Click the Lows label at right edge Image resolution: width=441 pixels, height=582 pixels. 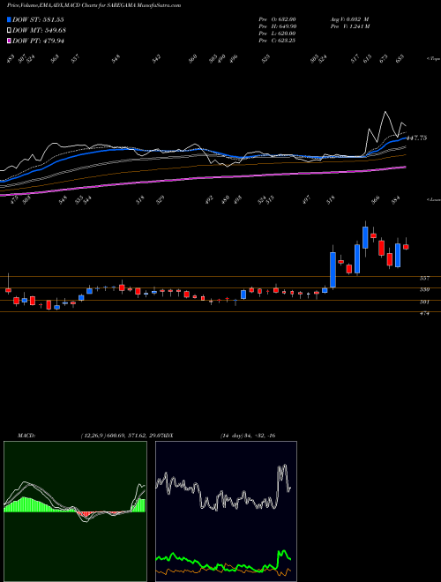click(433, 199)
